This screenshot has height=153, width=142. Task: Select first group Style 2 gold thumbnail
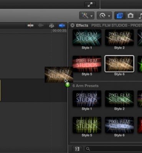coord(119,37)
